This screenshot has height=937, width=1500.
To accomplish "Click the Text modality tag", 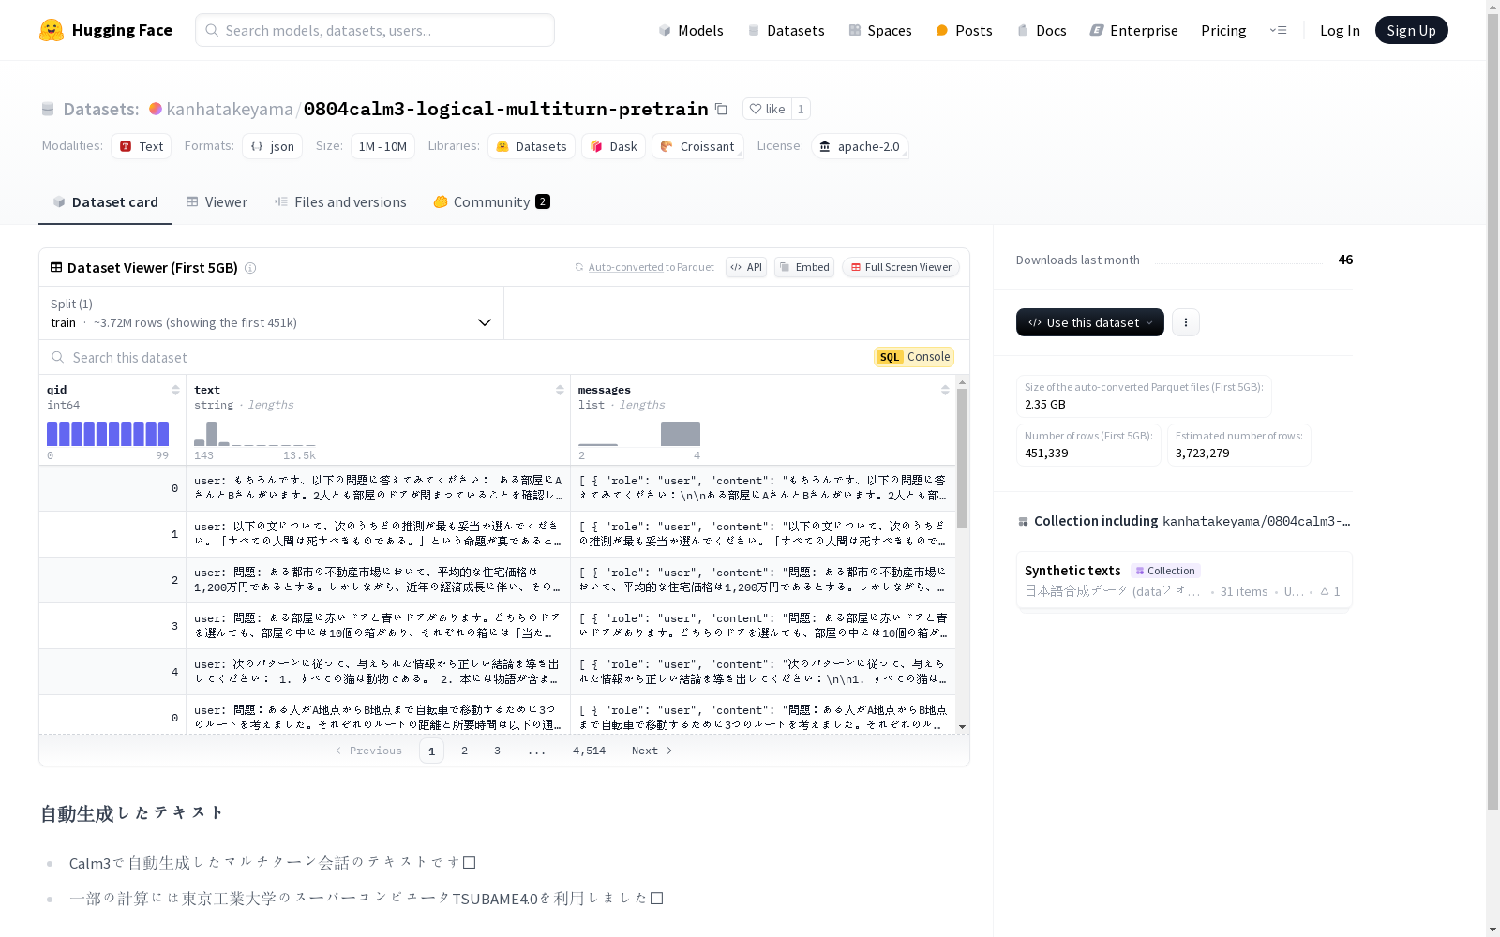I will pos(142,146).
